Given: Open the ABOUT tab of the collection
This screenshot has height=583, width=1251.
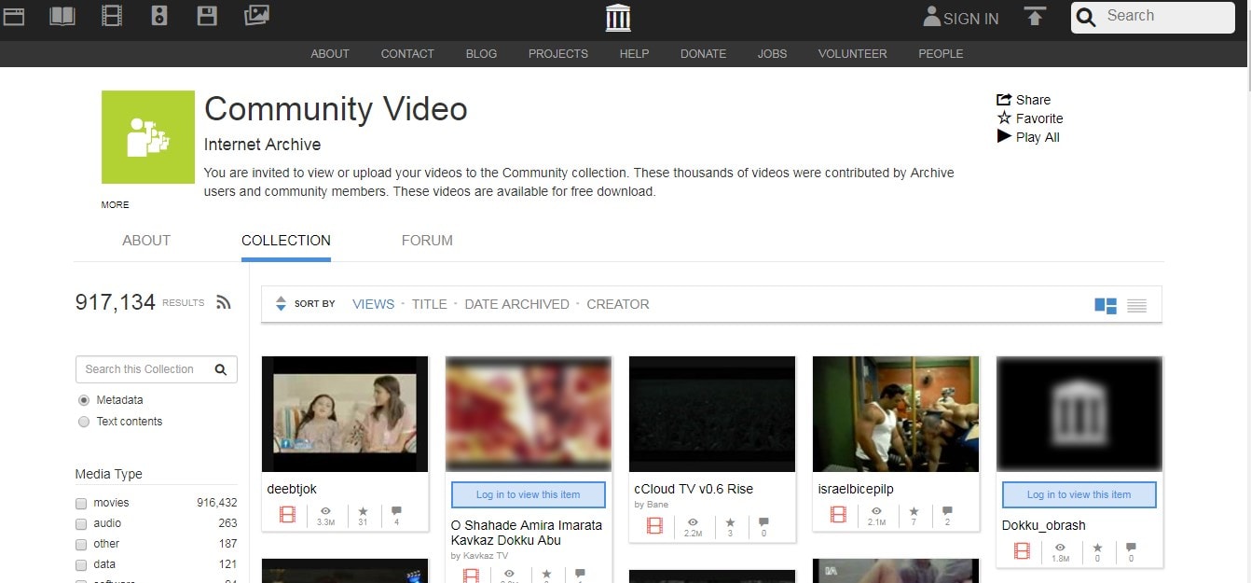Looking at the screenshot, I should click(x=146, y=241).
